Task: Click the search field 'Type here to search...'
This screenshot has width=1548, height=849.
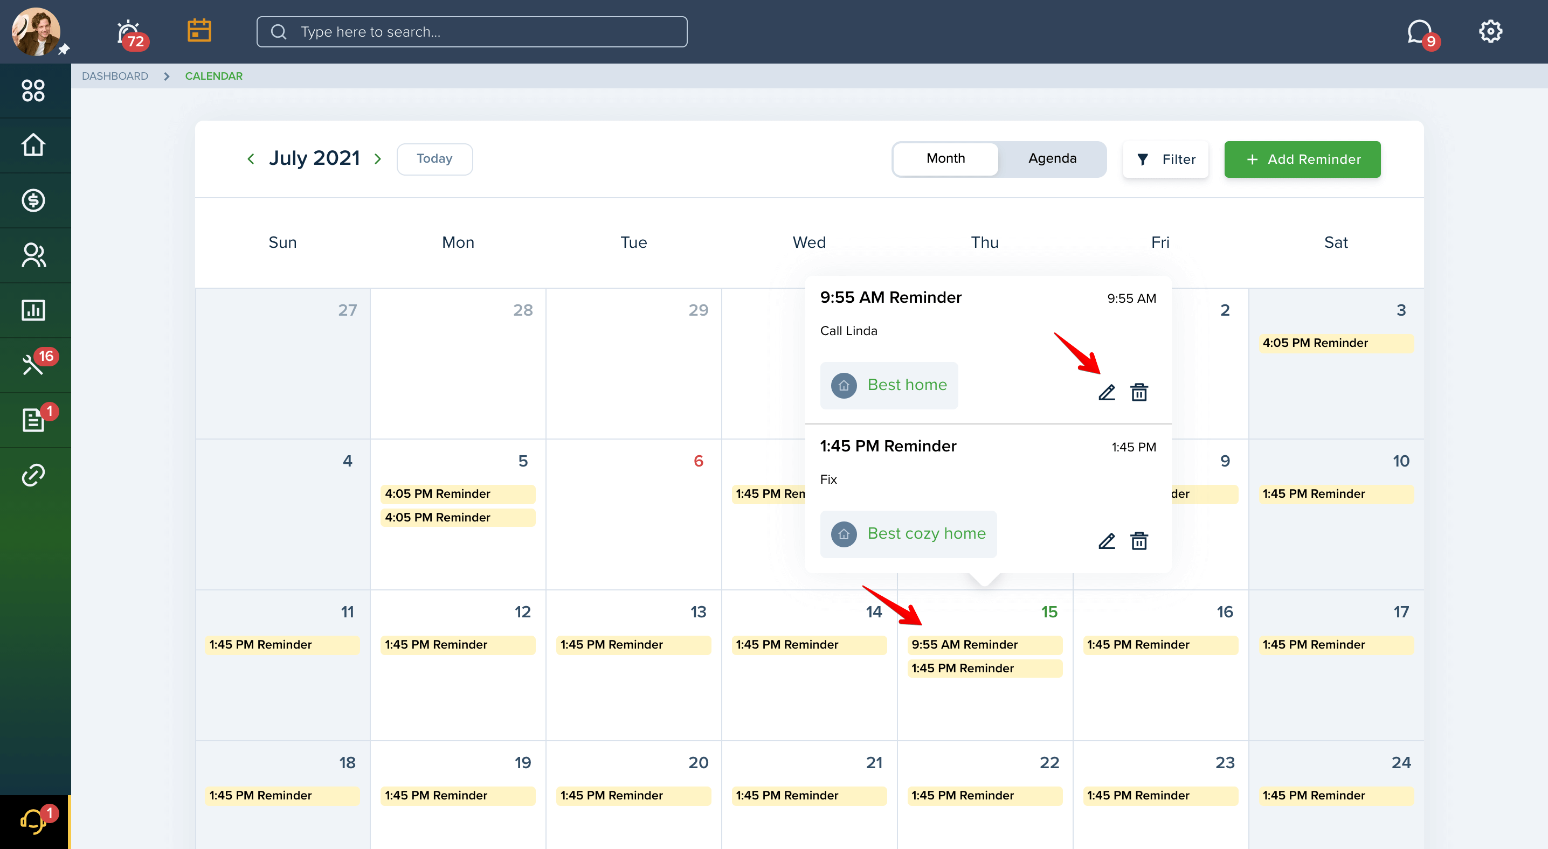Action: pos(472,32)
